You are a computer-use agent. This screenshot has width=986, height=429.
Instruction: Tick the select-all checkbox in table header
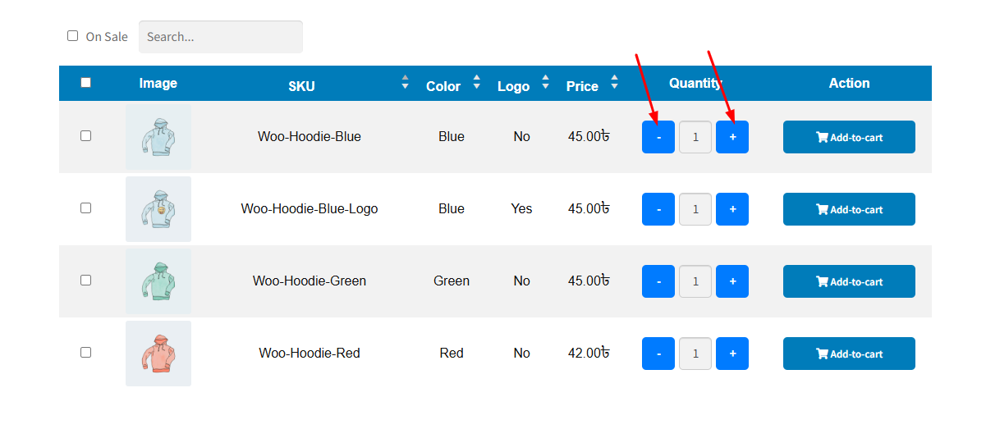85,83
